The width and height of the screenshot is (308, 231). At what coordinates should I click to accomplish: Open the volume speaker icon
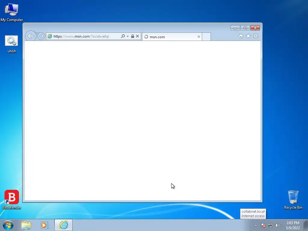click(277, 225)
